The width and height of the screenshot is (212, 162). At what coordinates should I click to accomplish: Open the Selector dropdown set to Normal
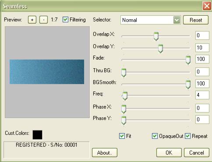(151, 20)
